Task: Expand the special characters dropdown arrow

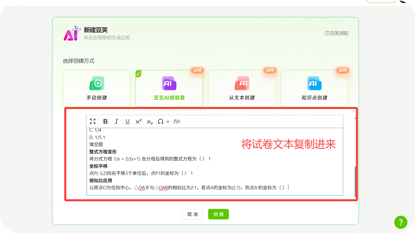Action: tap(168, 121)
